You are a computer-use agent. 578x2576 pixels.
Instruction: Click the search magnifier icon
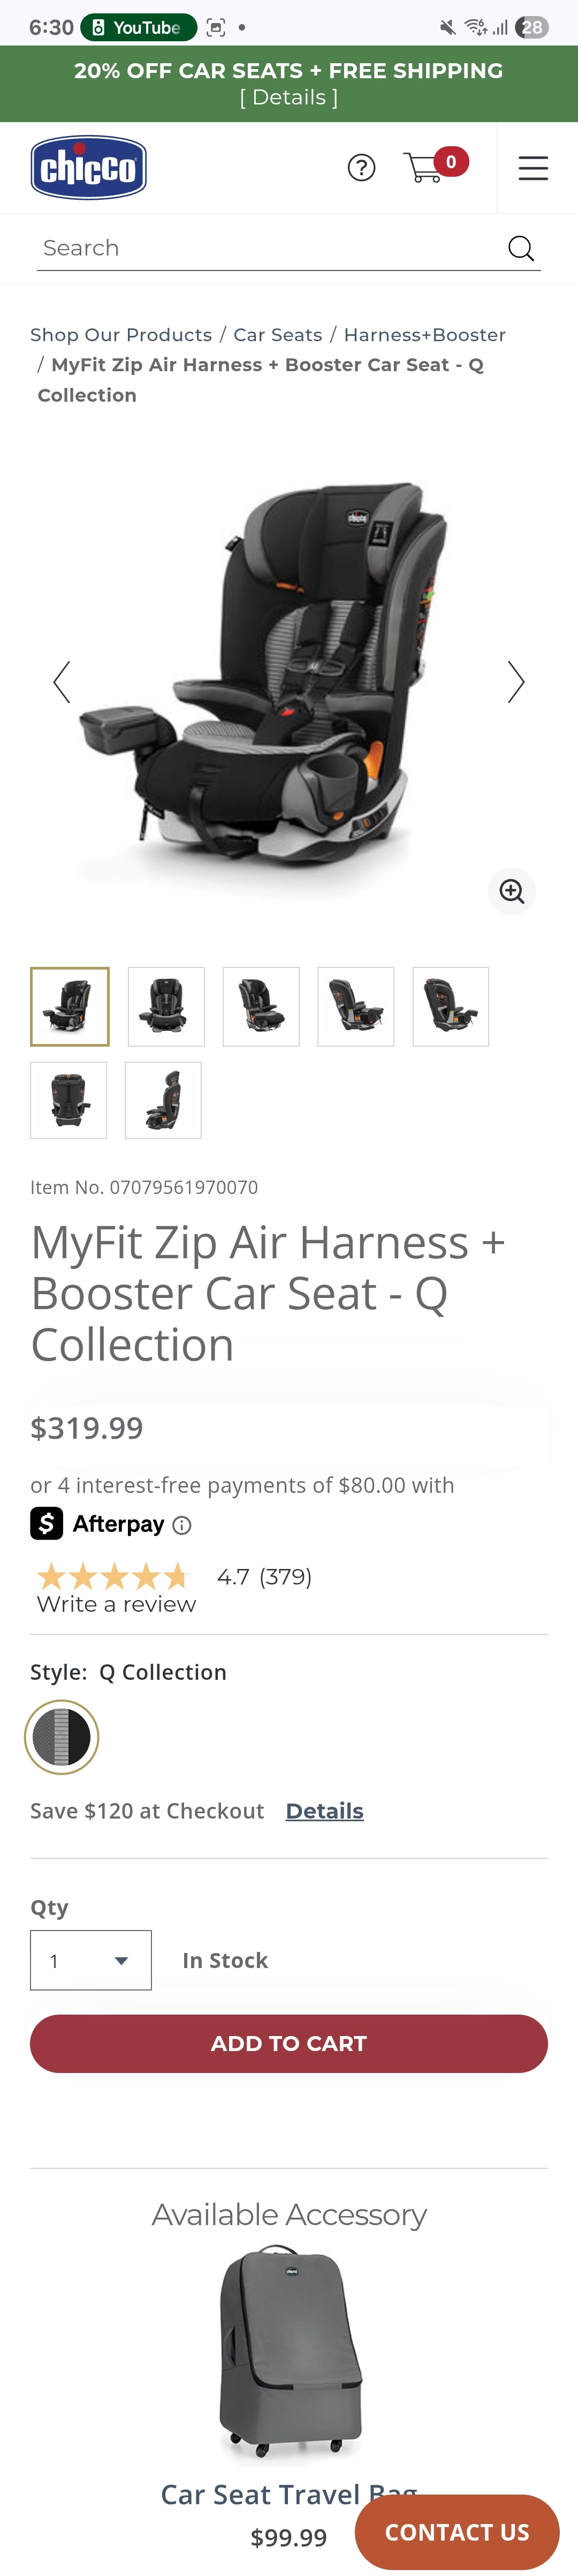[521, 248]
